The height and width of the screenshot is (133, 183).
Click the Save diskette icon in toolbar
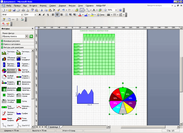pos(14,10)
